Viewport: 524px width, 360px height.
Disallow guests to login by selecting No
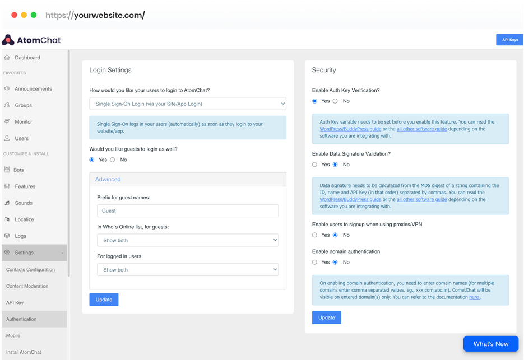coord(113,160)
